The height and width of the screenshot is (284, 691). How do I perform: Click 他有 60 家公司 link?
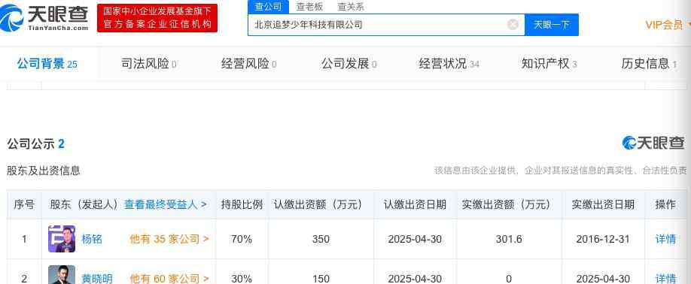tap(169, 279)
